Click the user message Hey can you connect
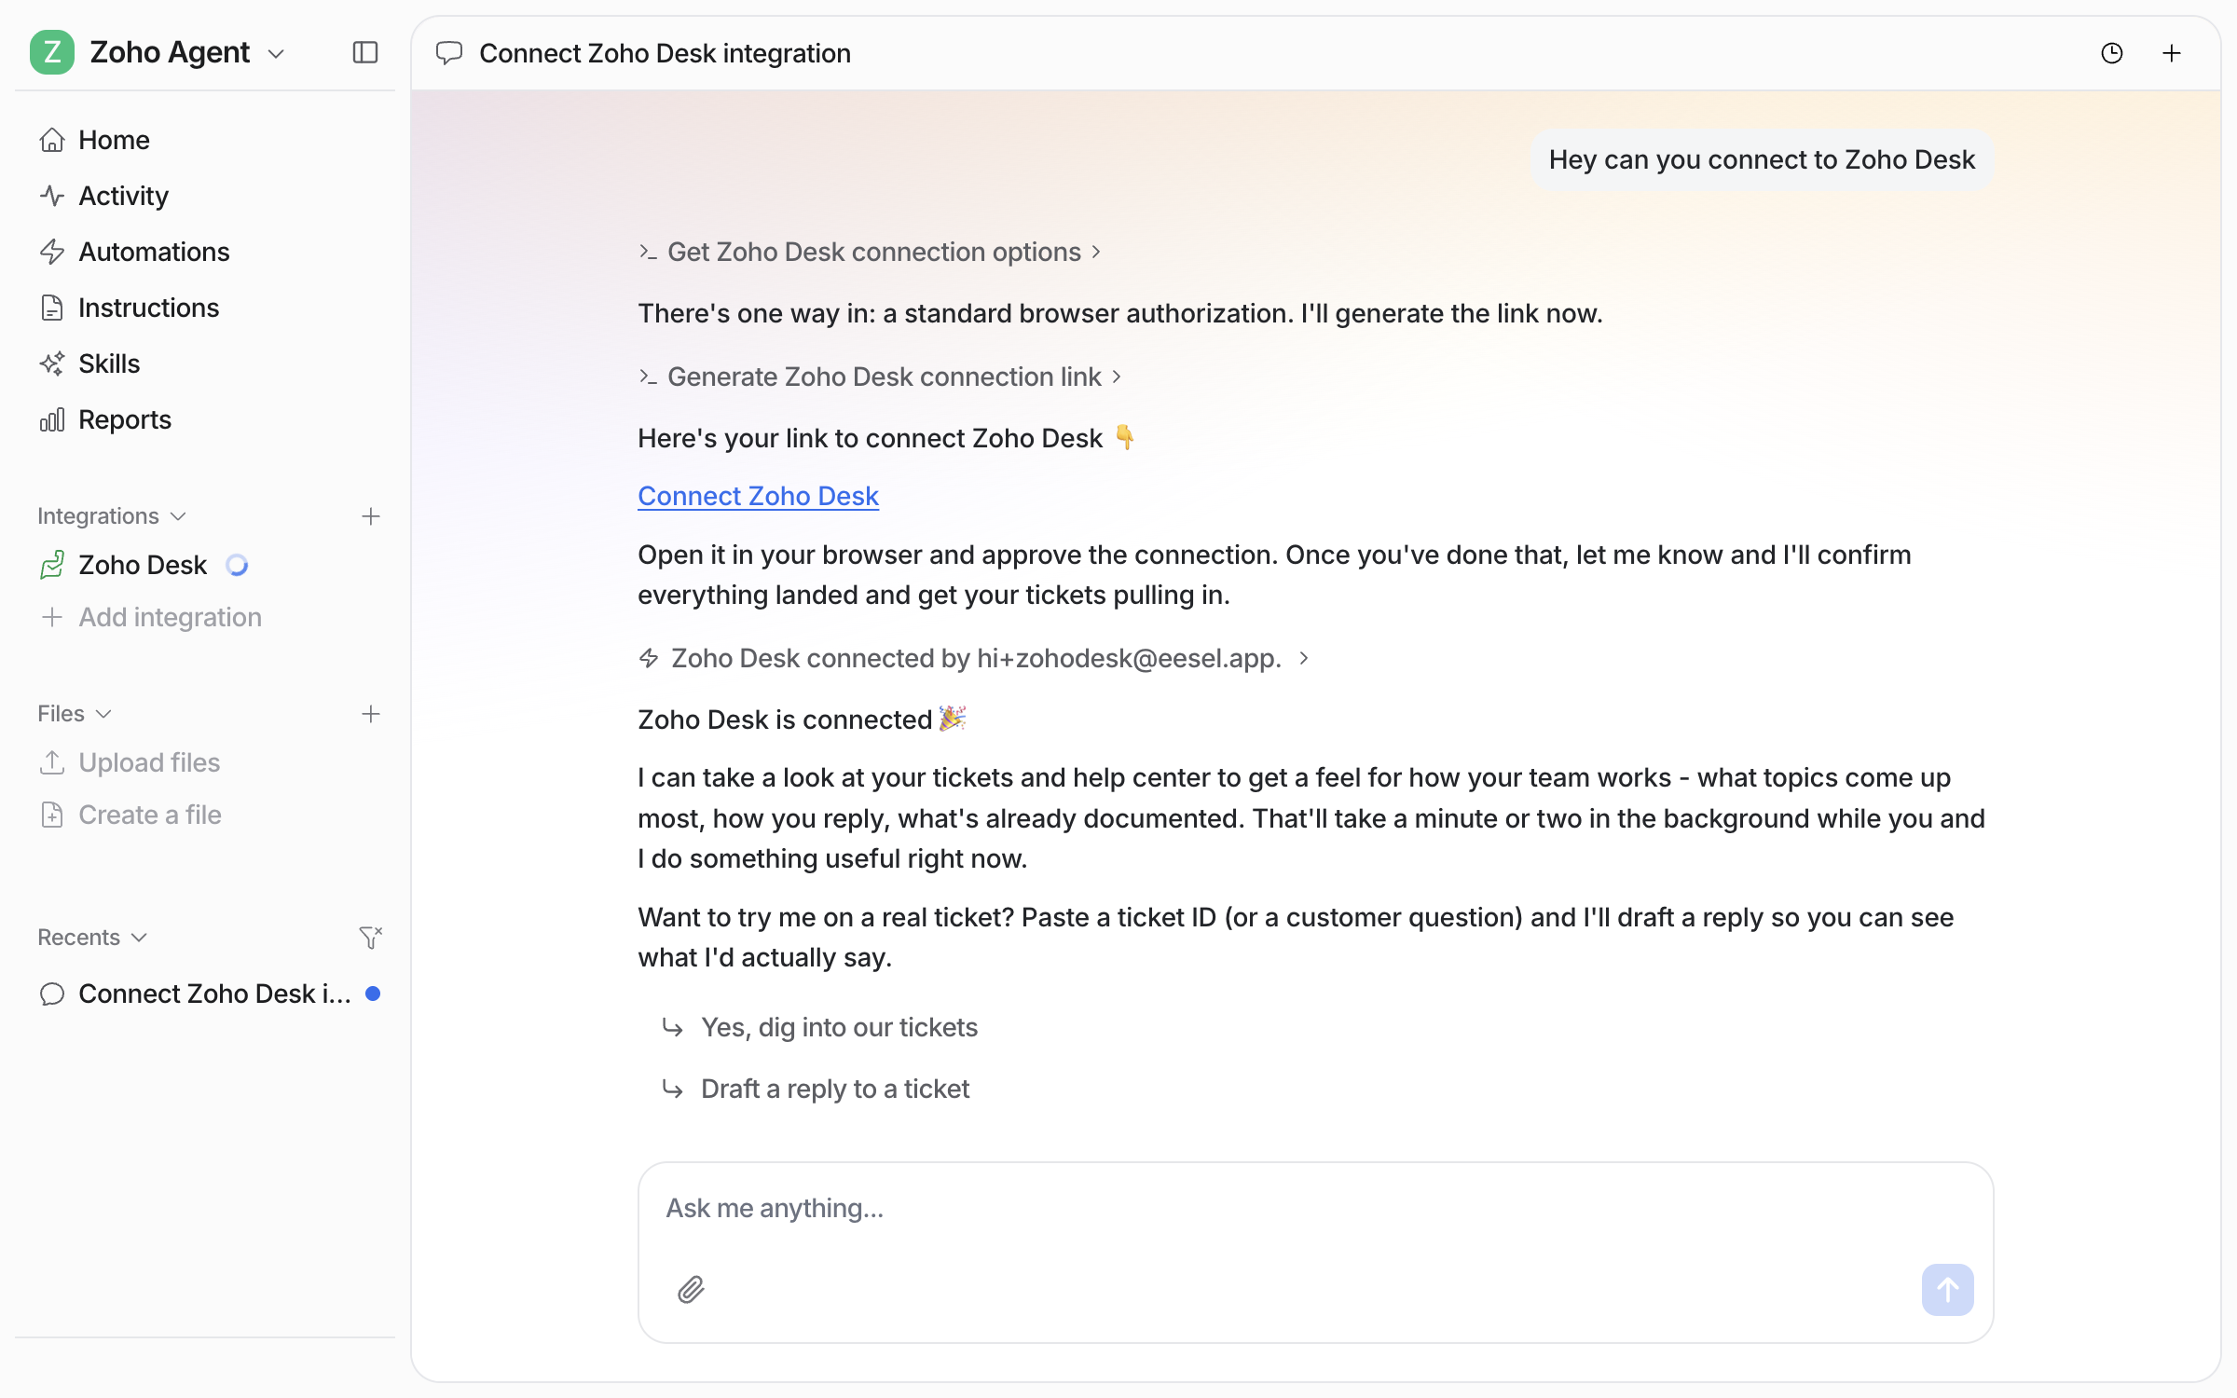 [x=1762, y=159]
